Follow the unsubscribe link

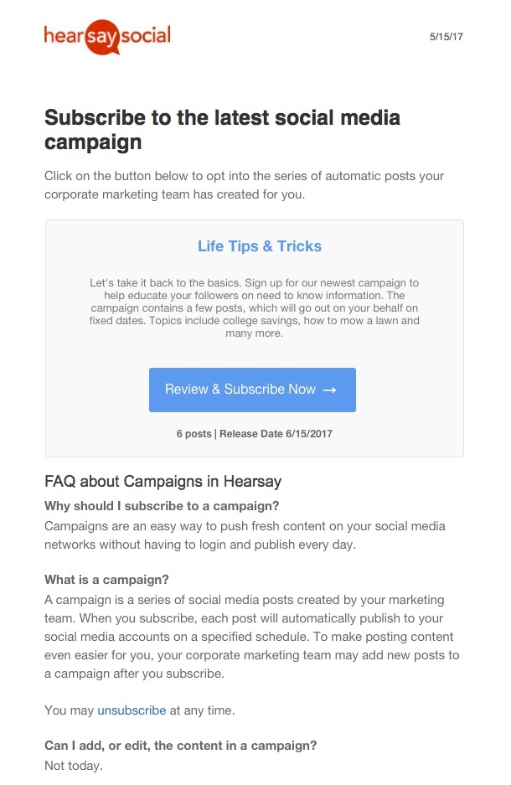[132, 710]
